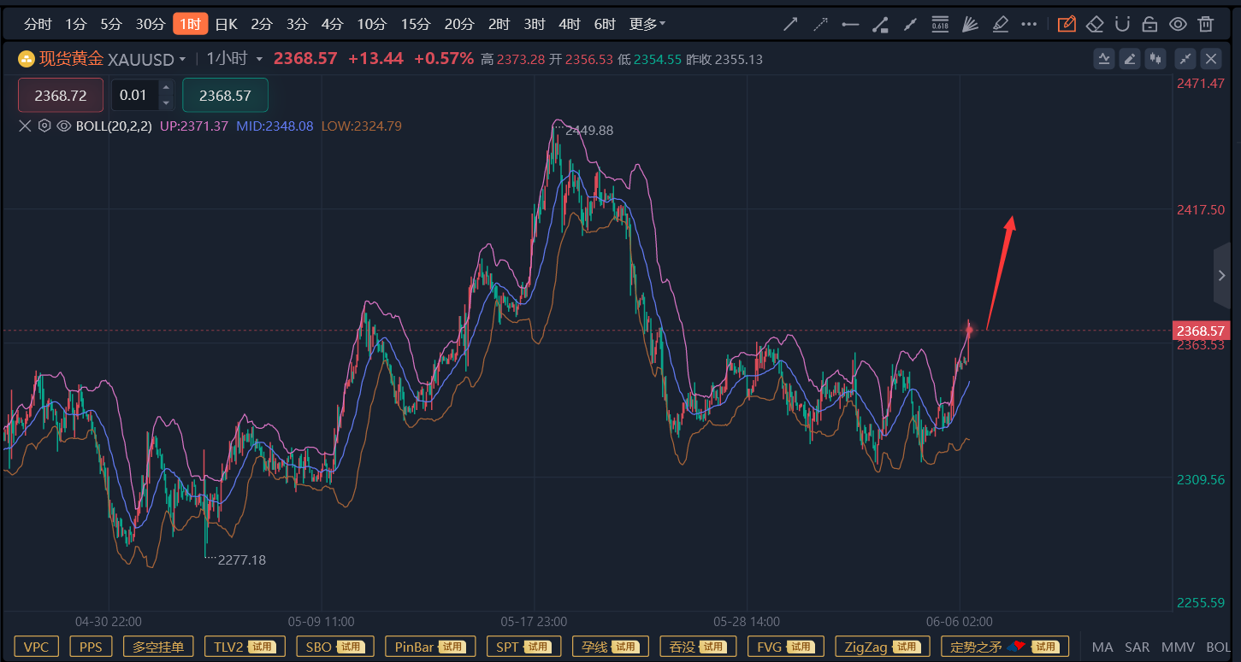The image size is (1241, 662).
Task: Select the fan lines drawing tool
Action: click(969, 24)
